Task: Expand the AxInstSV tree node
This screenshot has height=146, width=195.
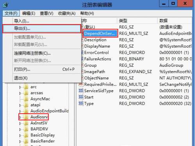Action: [20, 123]
